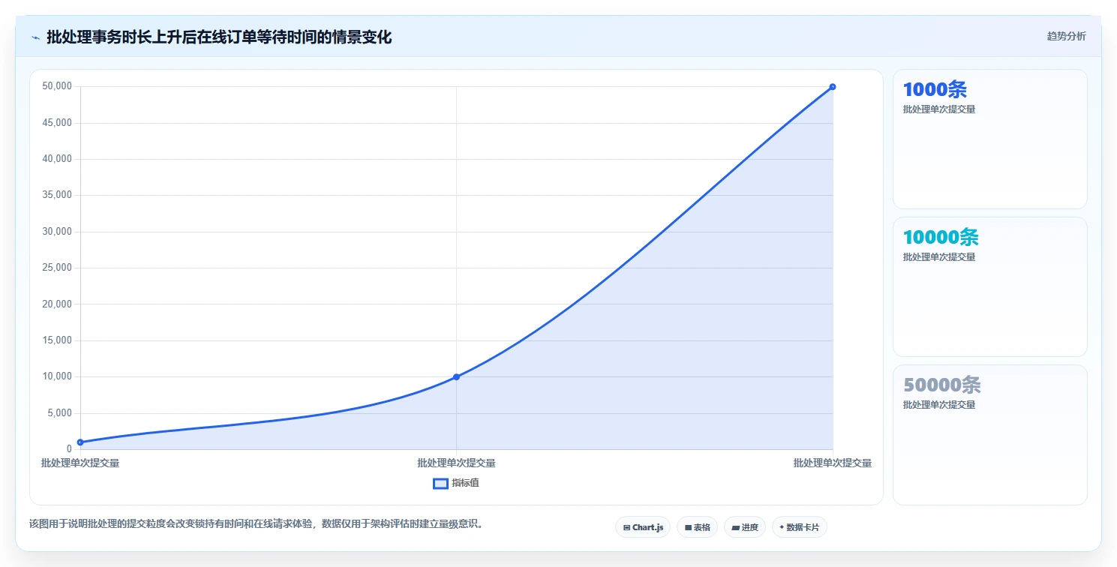Click the 15,000 y-axis label
1117x567 pixels.
click(x=58, y=340)
